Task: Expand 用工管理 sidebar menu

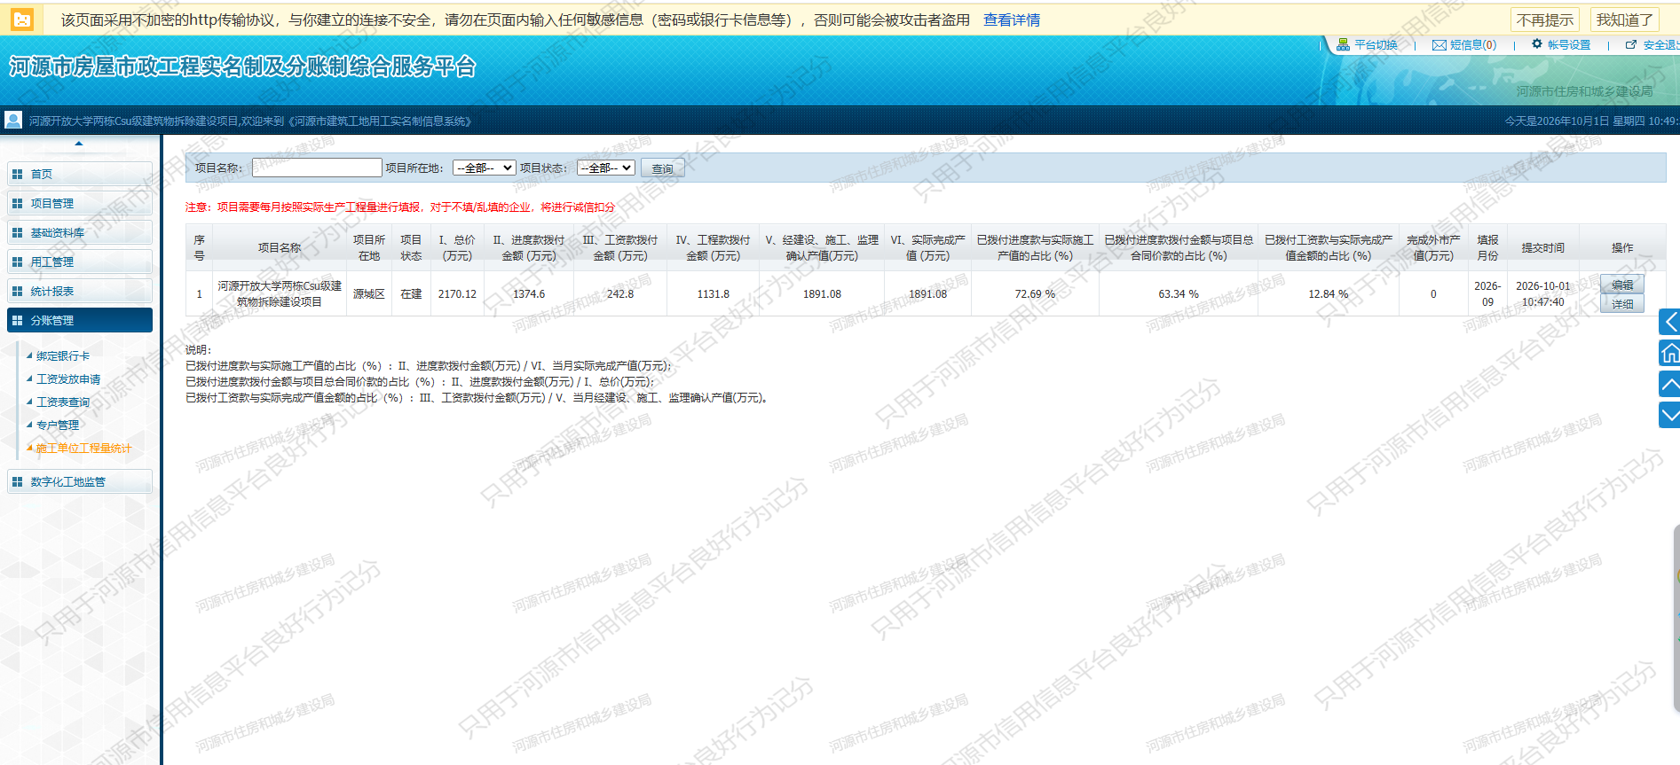Action: (80, 262)
